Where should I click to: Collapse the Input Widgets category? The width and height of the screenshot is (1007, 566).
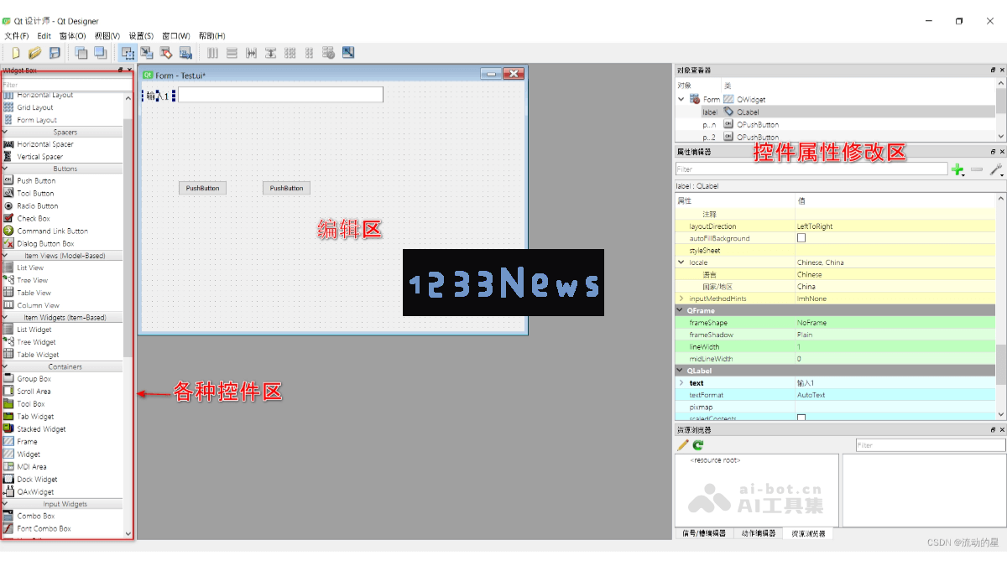[x=5, y=504]
